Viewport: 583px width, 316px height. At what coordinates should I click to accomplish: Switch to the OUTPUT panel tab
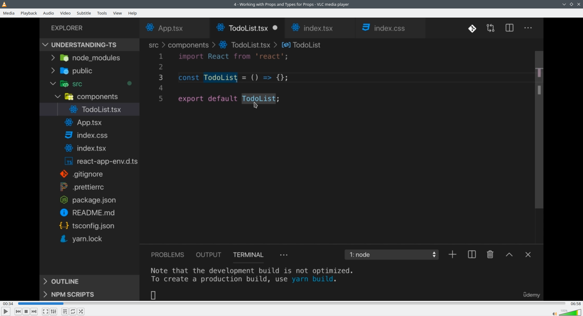click(x=209, y=255)
